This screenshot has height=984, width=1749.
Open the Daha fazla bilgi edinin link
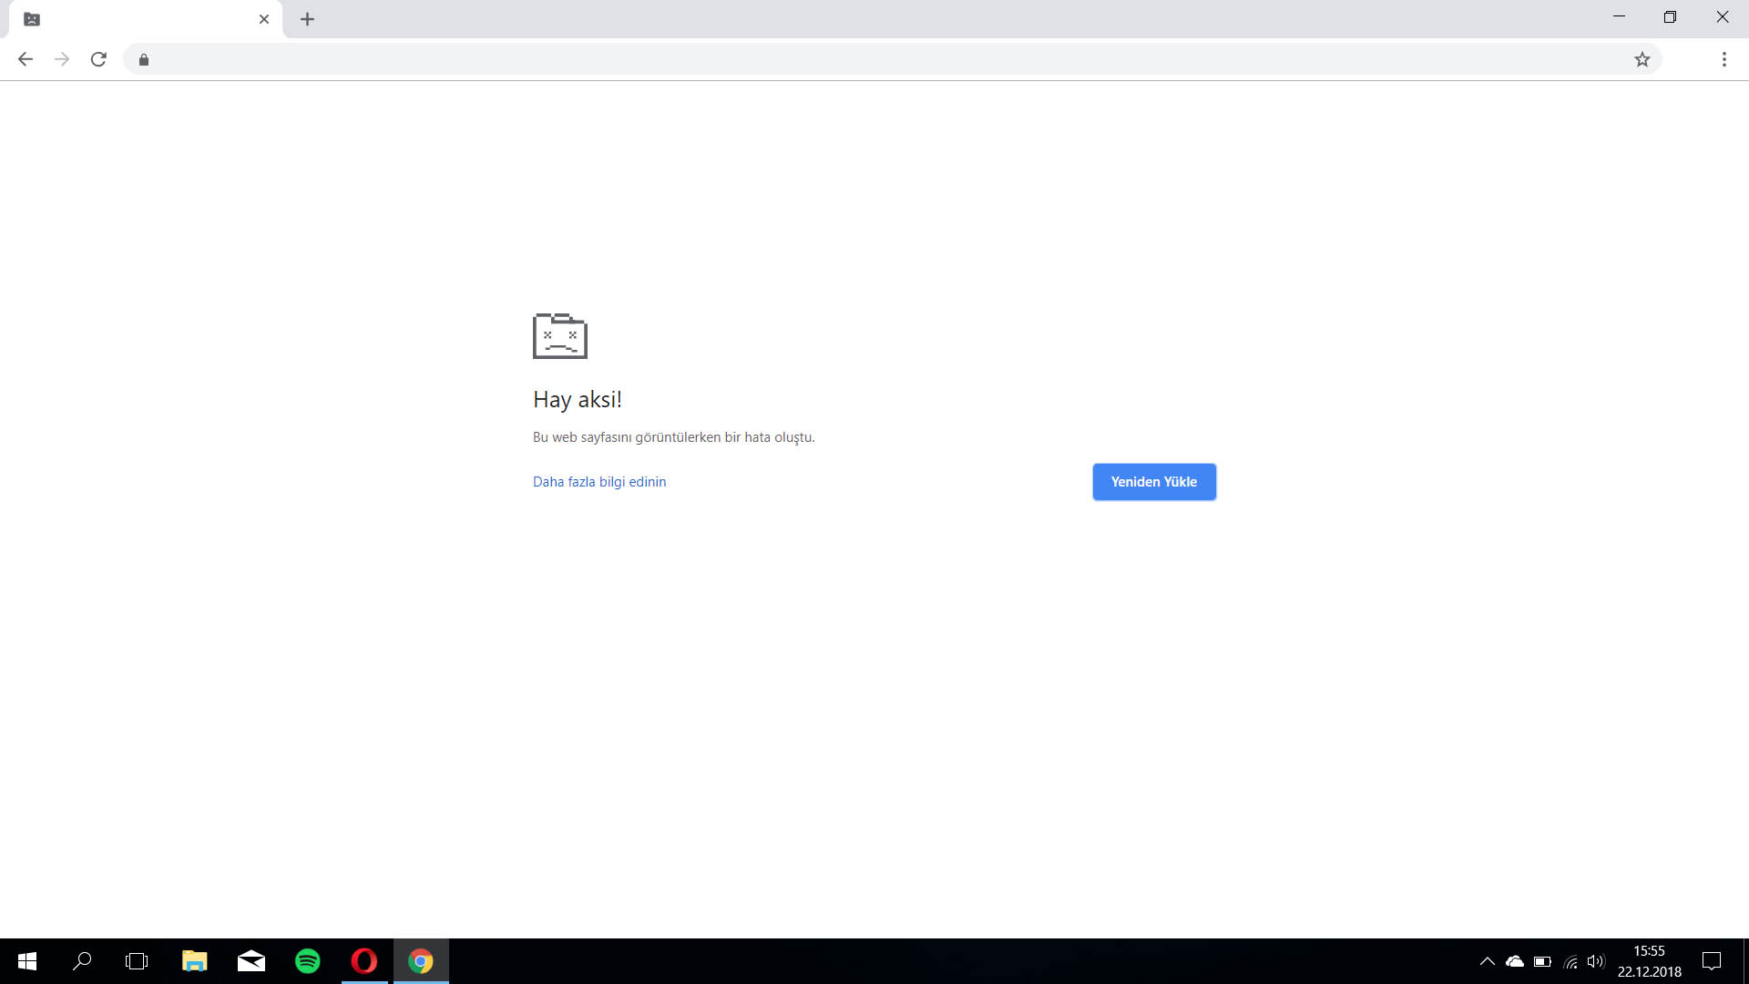tap(599, 482)
